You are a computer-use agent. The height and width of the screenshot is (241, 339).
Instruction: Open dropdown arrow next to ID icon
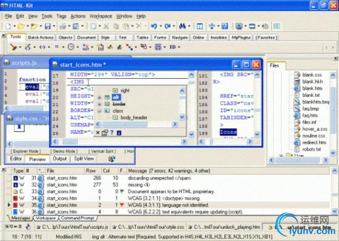(x=179, y=47)
